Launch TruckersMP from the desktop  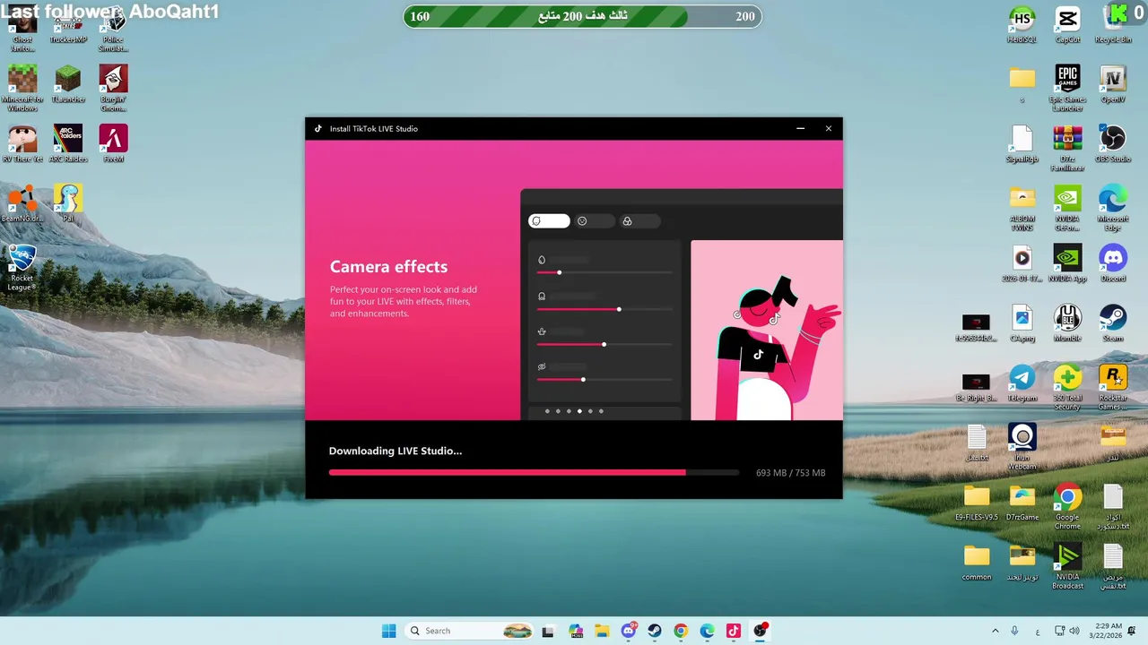68,29
